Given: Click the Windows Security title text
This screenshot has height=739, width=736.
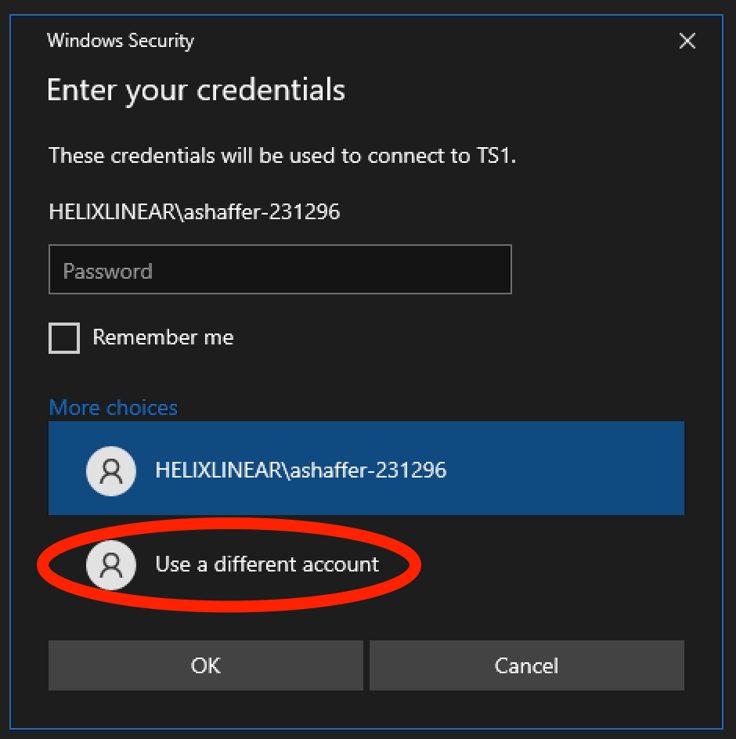Looking at the screenshot, I should click(121, 41).
